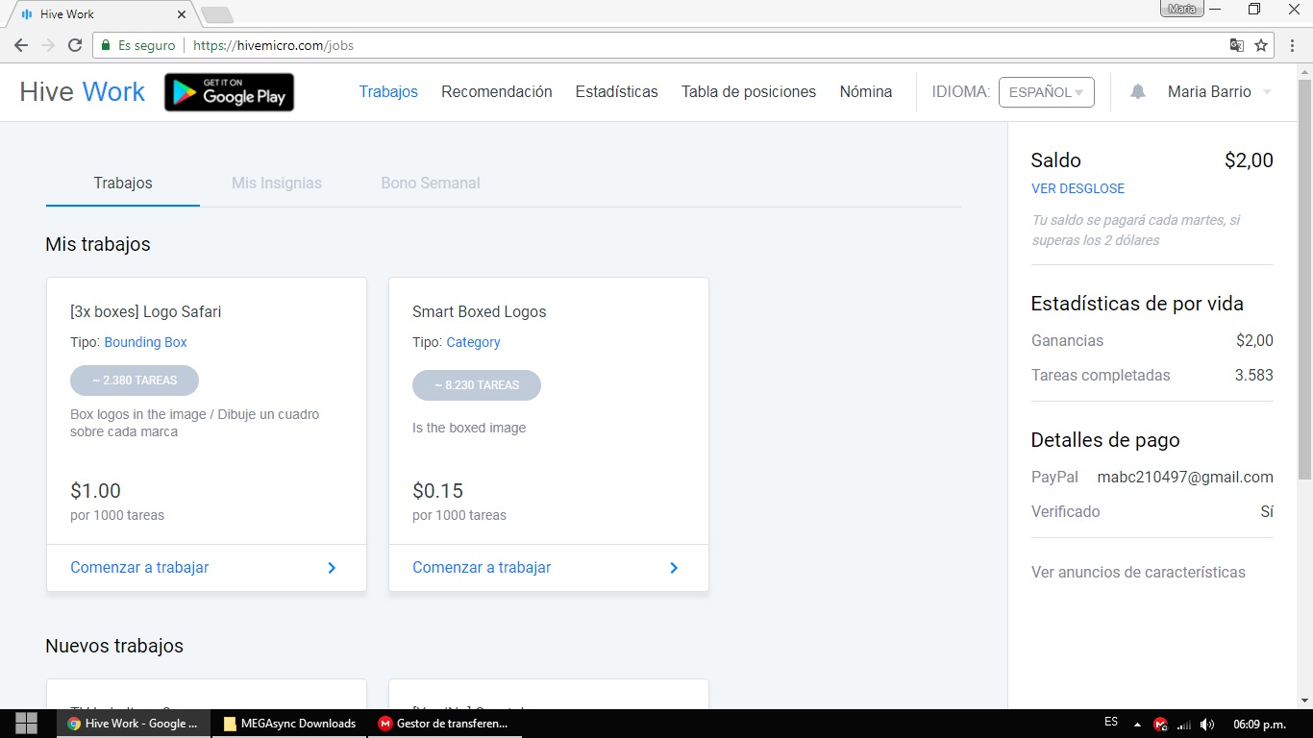Viewport: 1313px width, 738px height.
Task: Click the Smart Boxed Logos title
Action: point(480,311)
